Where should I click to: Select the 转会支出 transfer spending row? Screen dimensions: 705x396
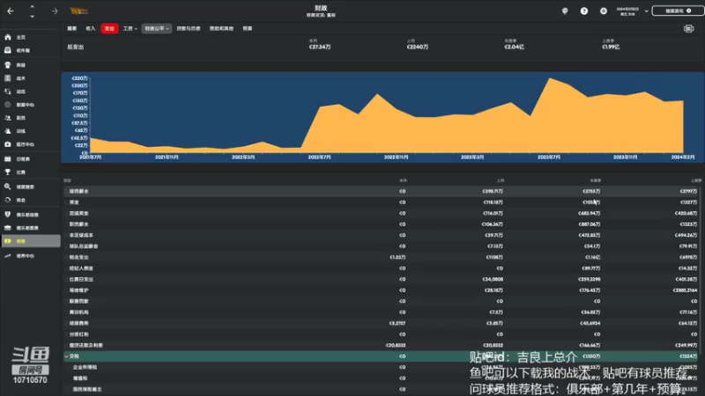[x=381, y=257]
